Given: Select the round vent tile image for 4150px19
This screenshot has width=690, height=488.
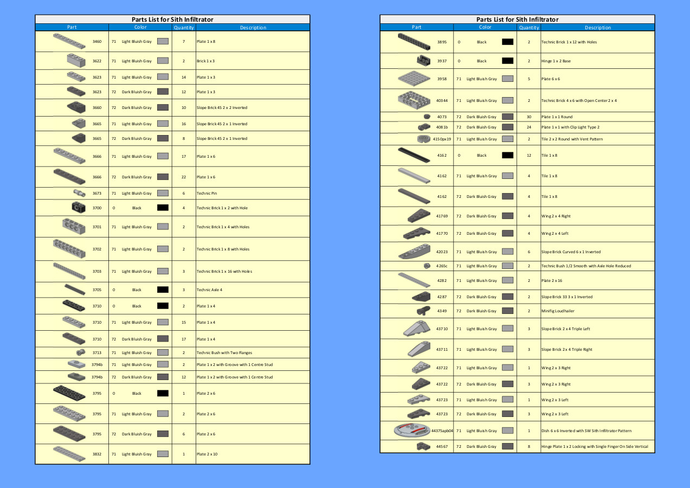Looking at the screenshot, I should (423, 139).
